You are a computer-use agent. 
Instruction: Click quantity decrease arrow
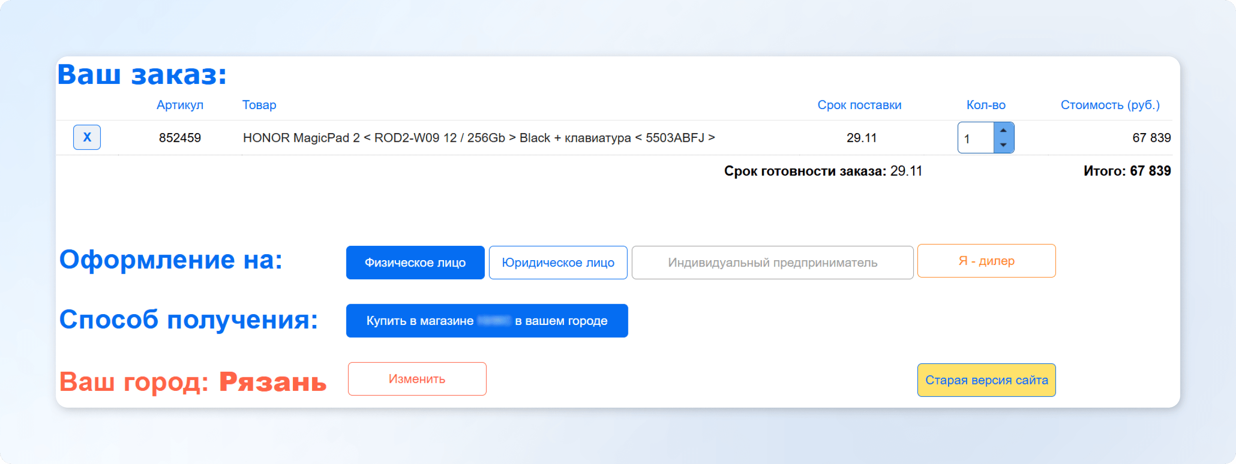[x=1004, y=145]
